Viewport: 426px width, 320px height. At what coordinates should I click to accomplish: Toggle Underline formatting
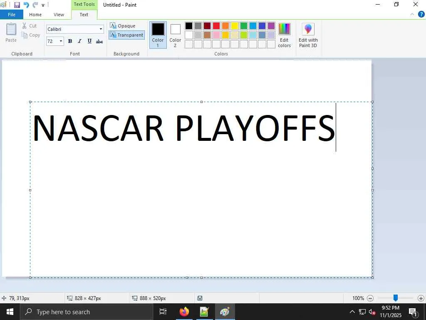[x=89, y=41]
